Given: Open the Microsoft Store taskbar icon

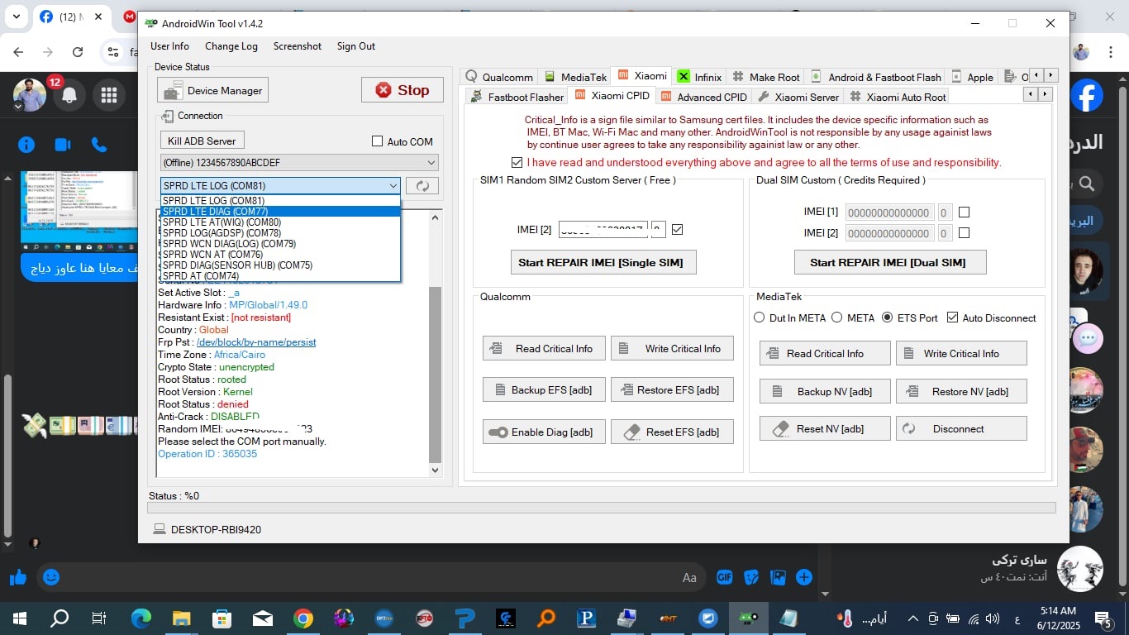Looking at the screenshot, I should click(222, 618).
